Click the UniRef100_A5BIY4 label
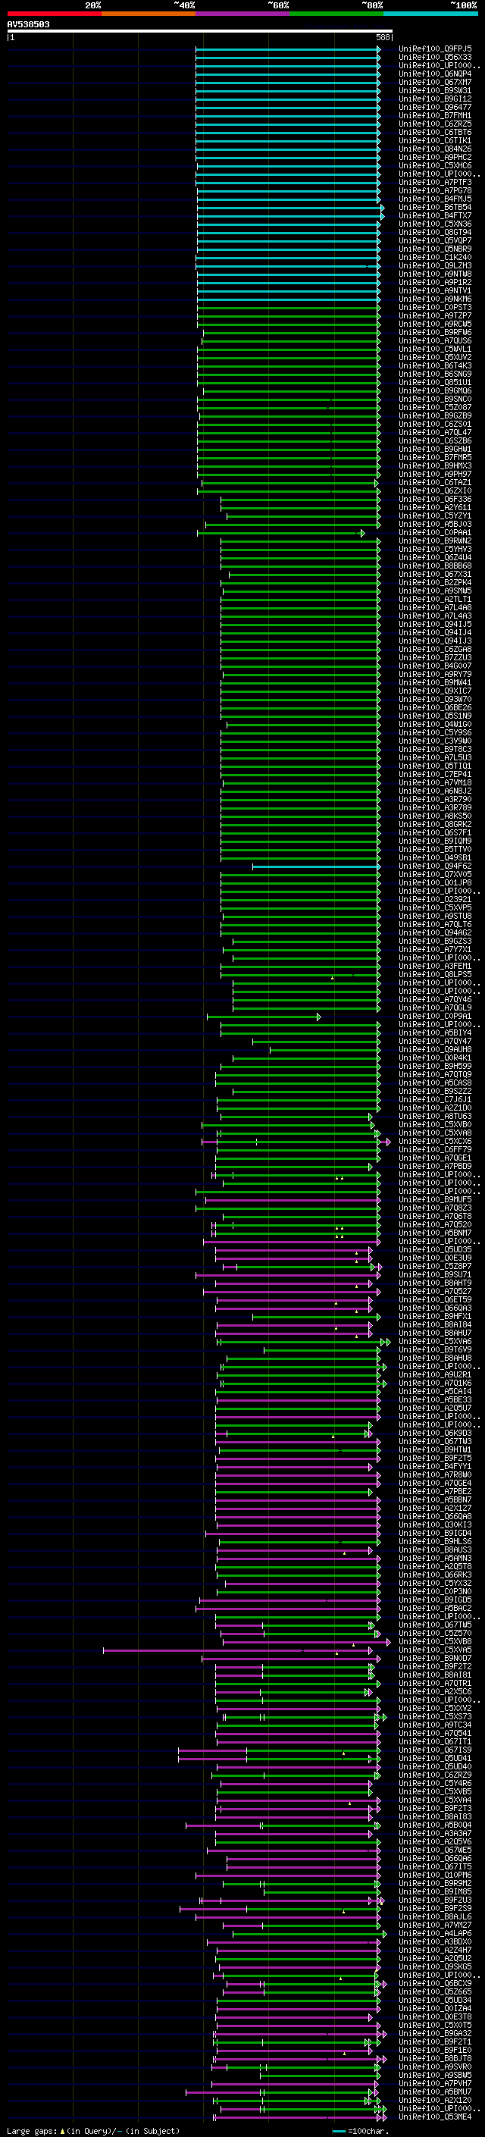Viewport: 485px width, 2137px height. point(435,1032)
